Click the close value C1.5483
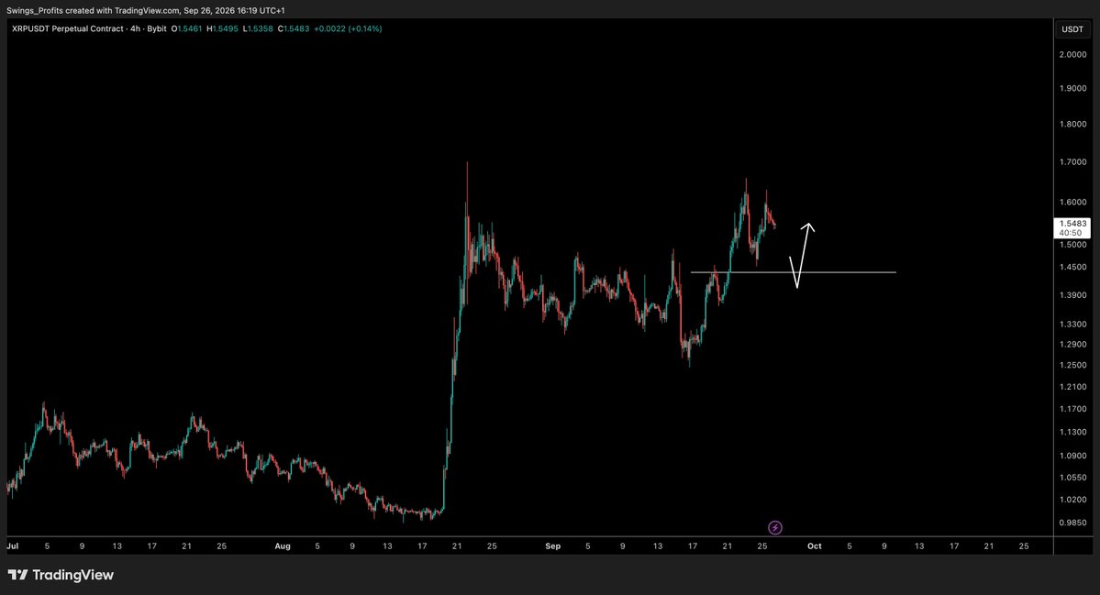1100x595 pixels. point(294,28)
